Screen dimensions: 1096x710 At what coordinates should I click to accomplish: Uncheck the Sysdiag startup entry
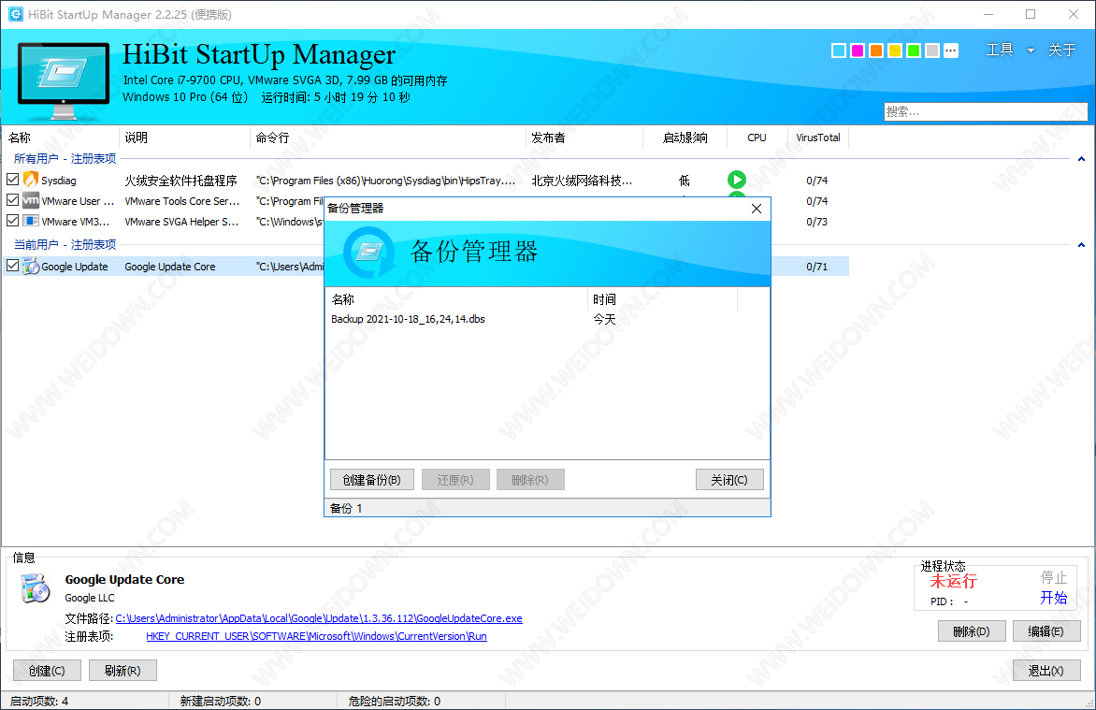coord(12,179)
